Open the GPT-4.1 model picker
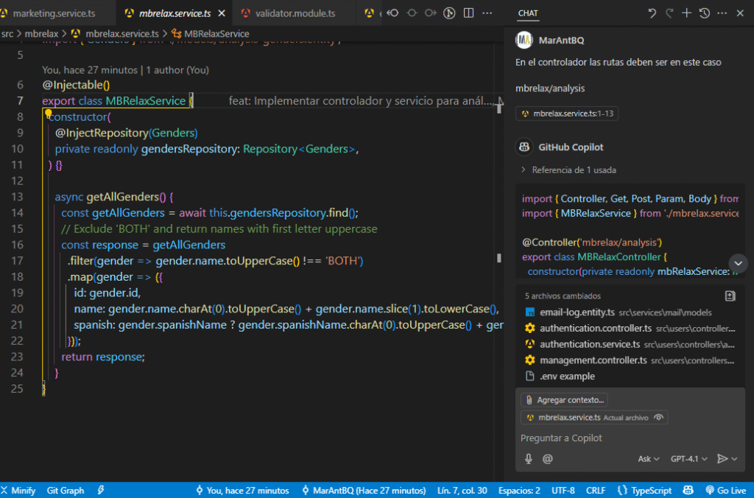754x498 pixels. (688, 459)
